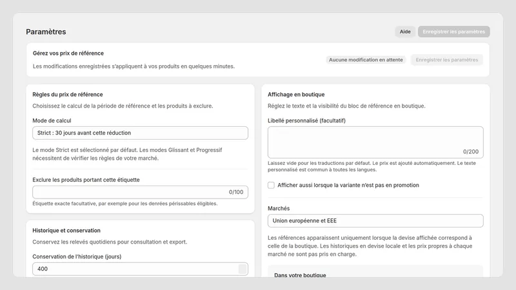Click the 0/100 character counter
The height and width of the screenshot is (290, 516).
[x=236, y=192]
